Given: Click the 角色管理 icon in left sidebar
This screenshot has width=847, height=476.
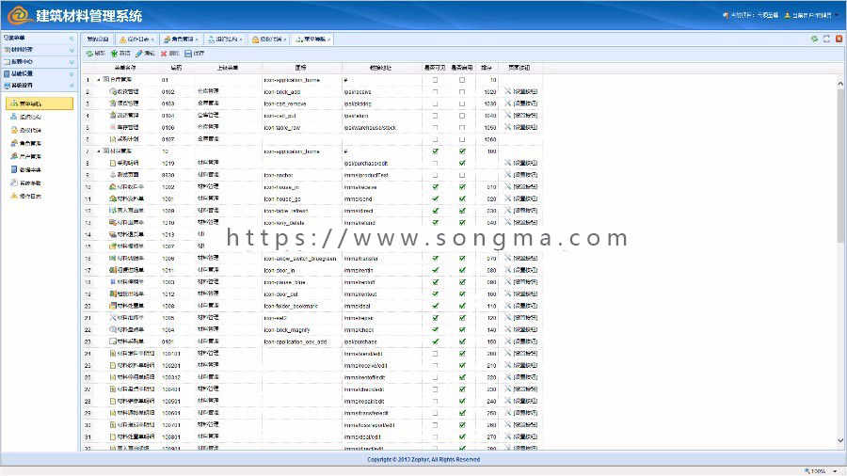Looking at the screenshot, I should pyautogui.click(x=14, y=143).
